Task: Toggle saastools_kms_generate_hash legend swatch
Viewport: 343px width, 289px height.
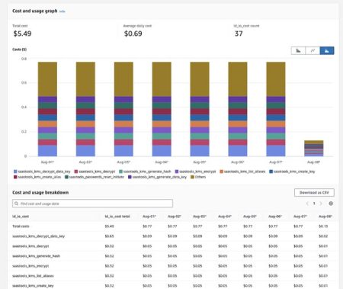Action: [121, 172]
